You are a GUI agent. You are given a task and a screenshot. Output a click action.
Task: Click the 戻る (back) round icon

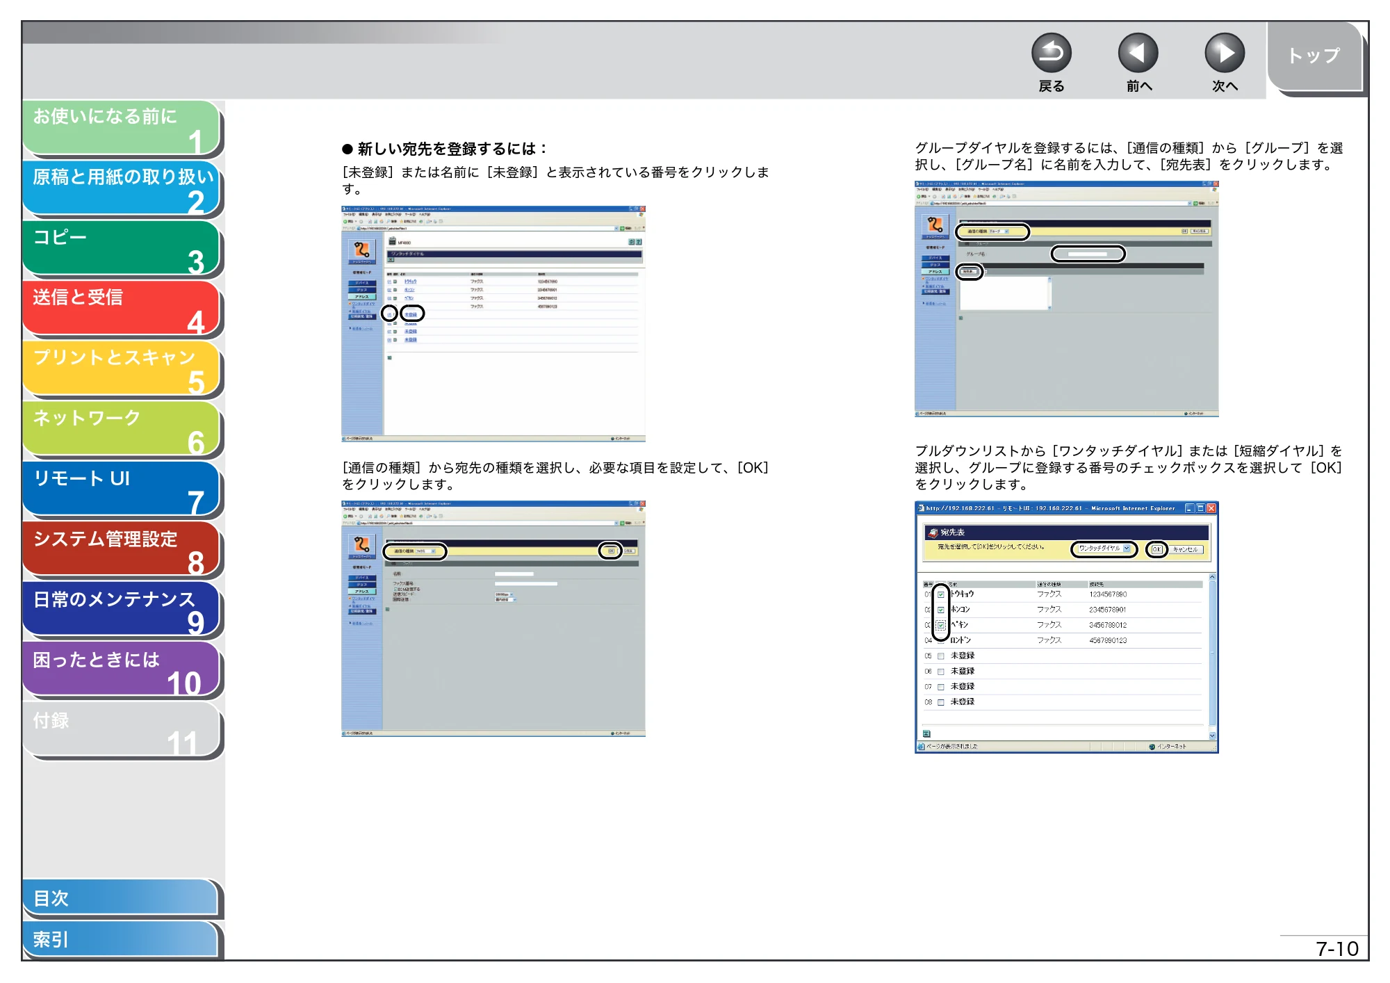1051,53
